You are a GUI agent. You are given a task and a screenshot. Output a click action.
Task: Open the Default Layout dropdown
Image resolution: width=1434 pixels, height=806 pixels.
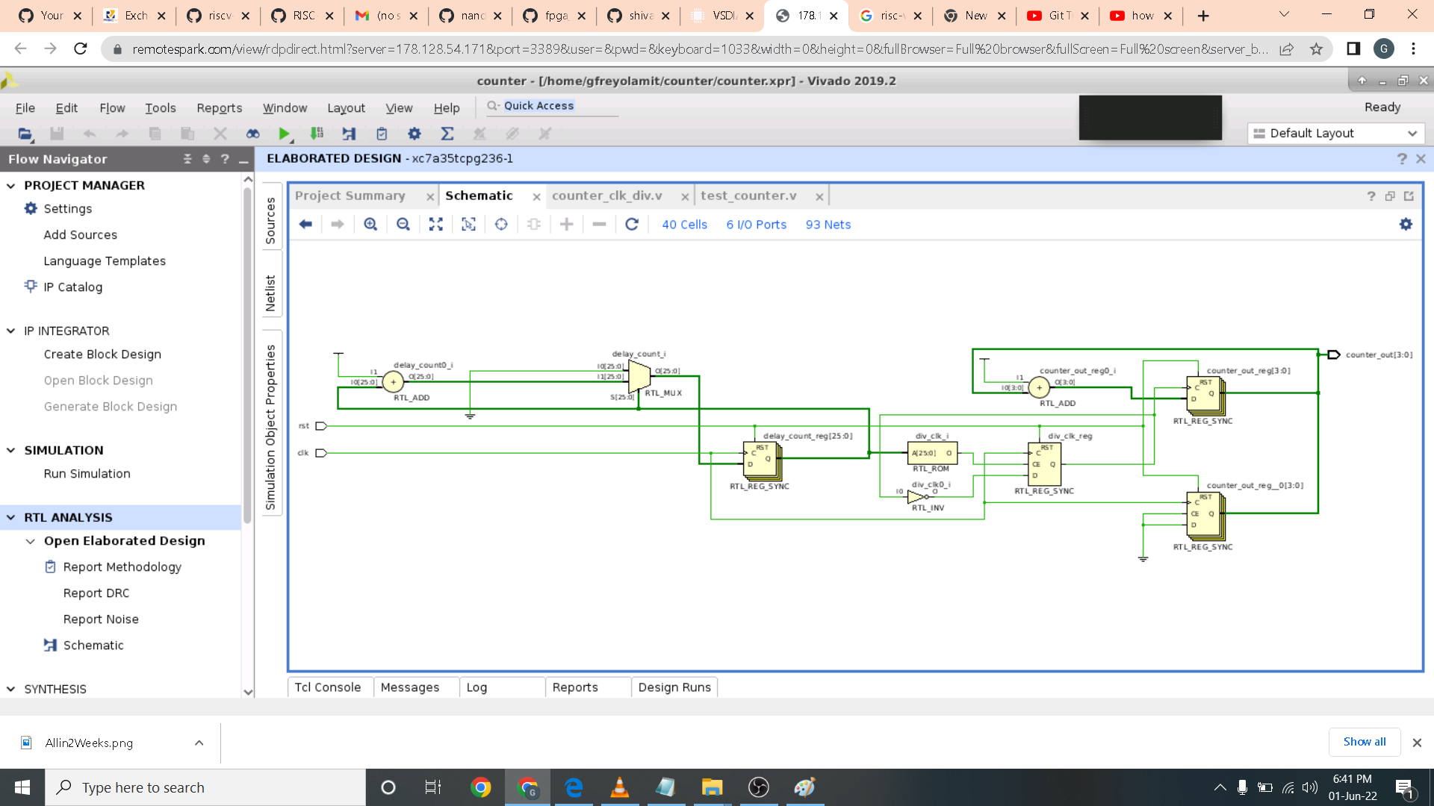pyautogui.click(x=1335, y=134)
